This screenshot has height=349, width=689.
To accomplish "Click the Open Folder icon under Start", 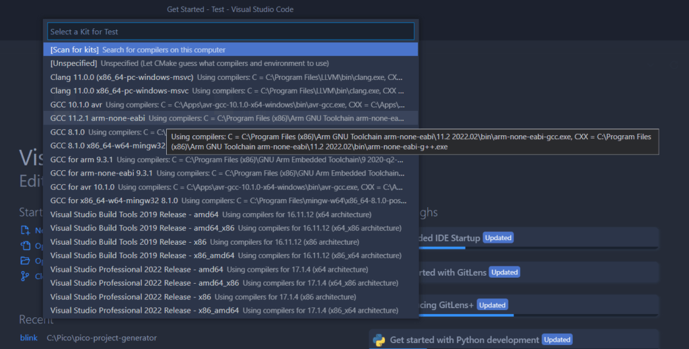I will pyautogui.click(x=25, y=261).
